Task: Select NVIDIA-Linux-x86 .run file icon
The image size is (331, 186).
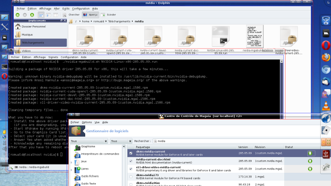Action: pyautogui.click(x=221, y=36)
